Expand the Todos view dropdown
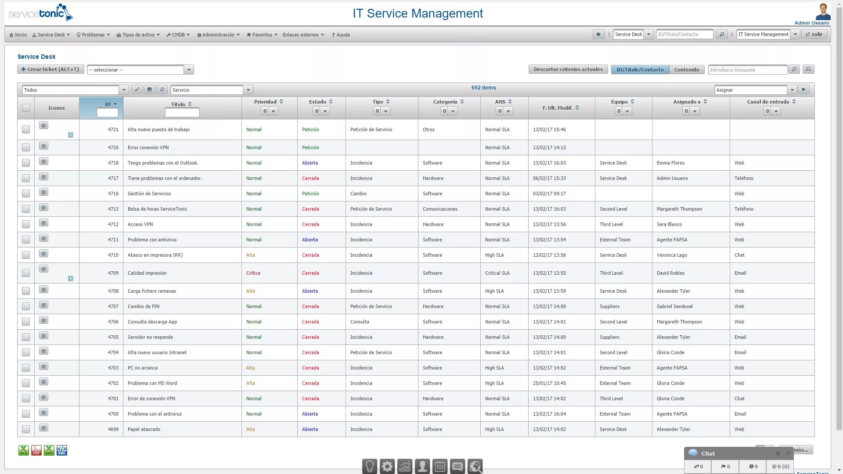 (124, 90)
